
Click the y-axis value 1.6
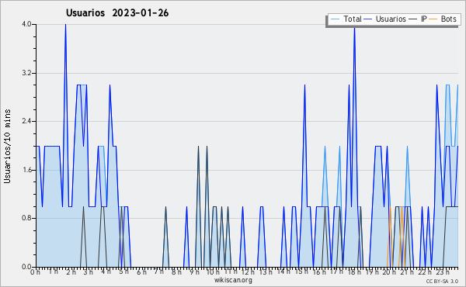26,170
